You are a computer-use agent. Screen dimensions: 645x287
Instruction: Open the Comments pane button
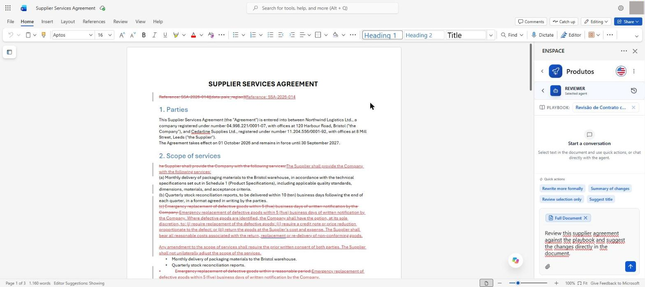[531, 21]
